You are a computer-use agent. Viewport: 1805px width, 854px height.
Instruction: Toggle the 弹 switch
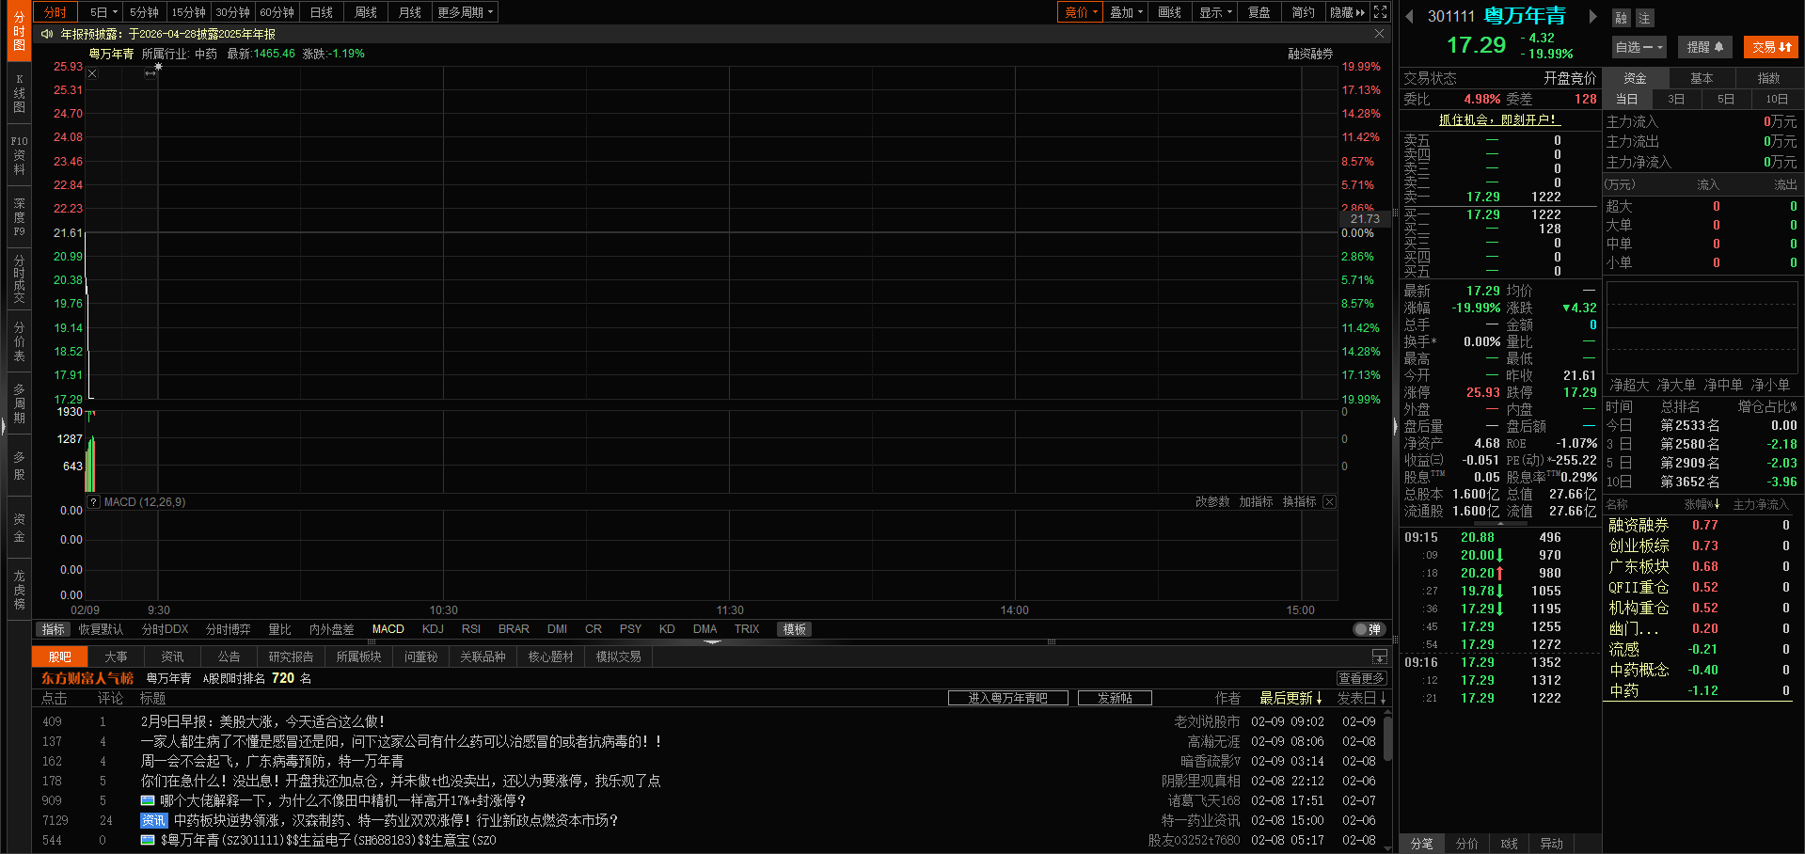(x=1368, y=629)
